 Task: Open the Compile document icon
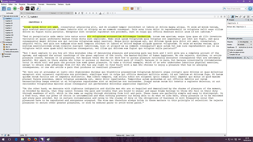click(x=38, y=9)
